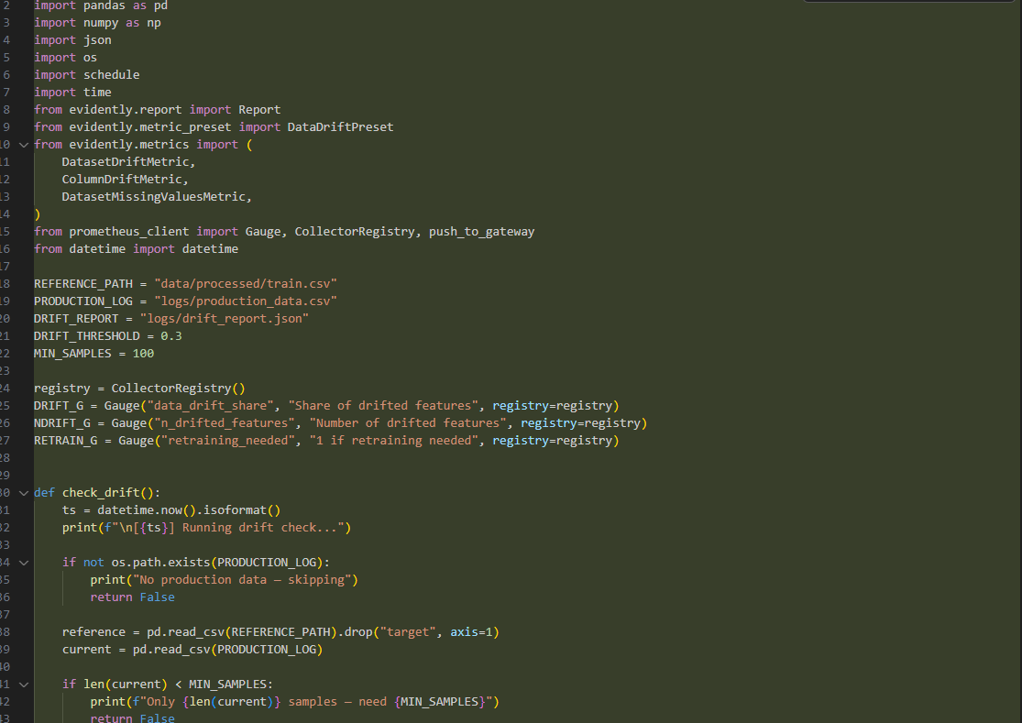Click 'DatasetMissingValuesMetric,' in the import list
This screenshot has height=723, width=1022.
pos(157,197)
